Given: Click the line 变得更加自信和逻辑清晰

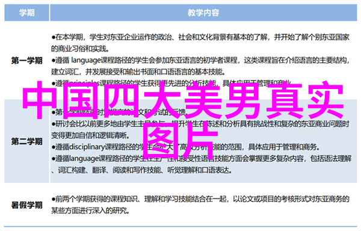Looking at the screenshot, I should [90, 135].
